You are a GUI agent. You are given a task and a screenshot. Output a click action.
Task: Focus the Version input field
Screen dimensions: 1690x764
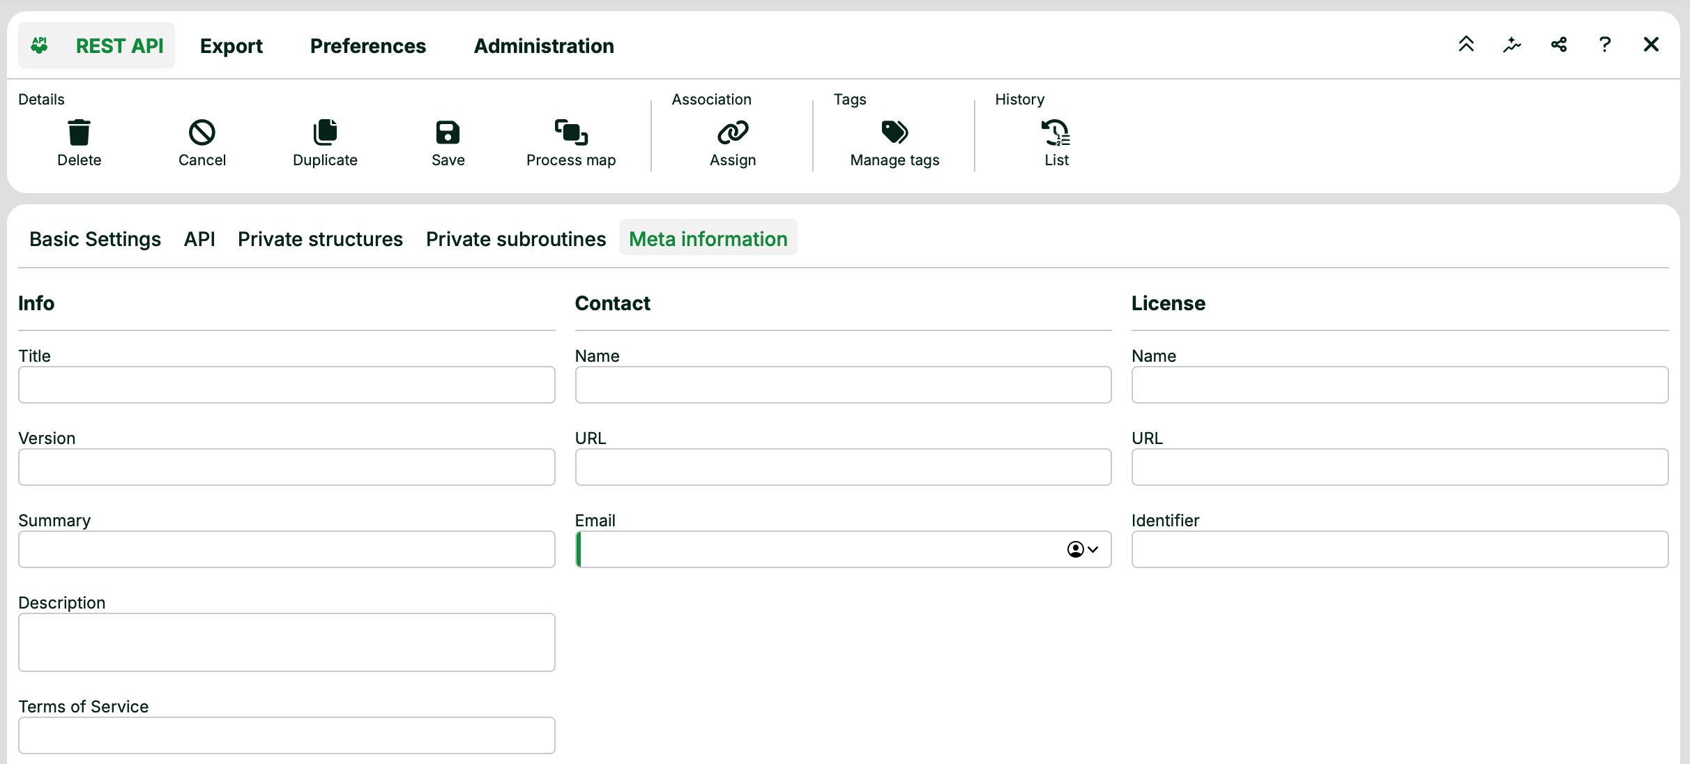(x=287, y=467)
